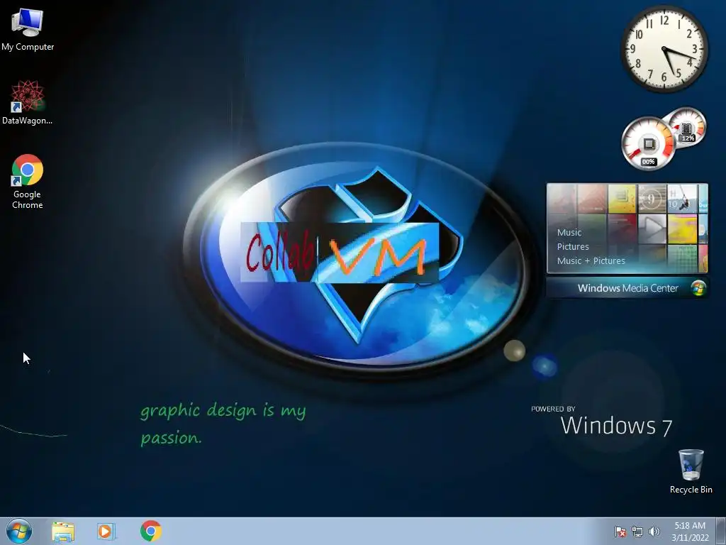726x545 pixels.
Task: Launch Windows Media Player from taskbar
Action: coord(106,531)
